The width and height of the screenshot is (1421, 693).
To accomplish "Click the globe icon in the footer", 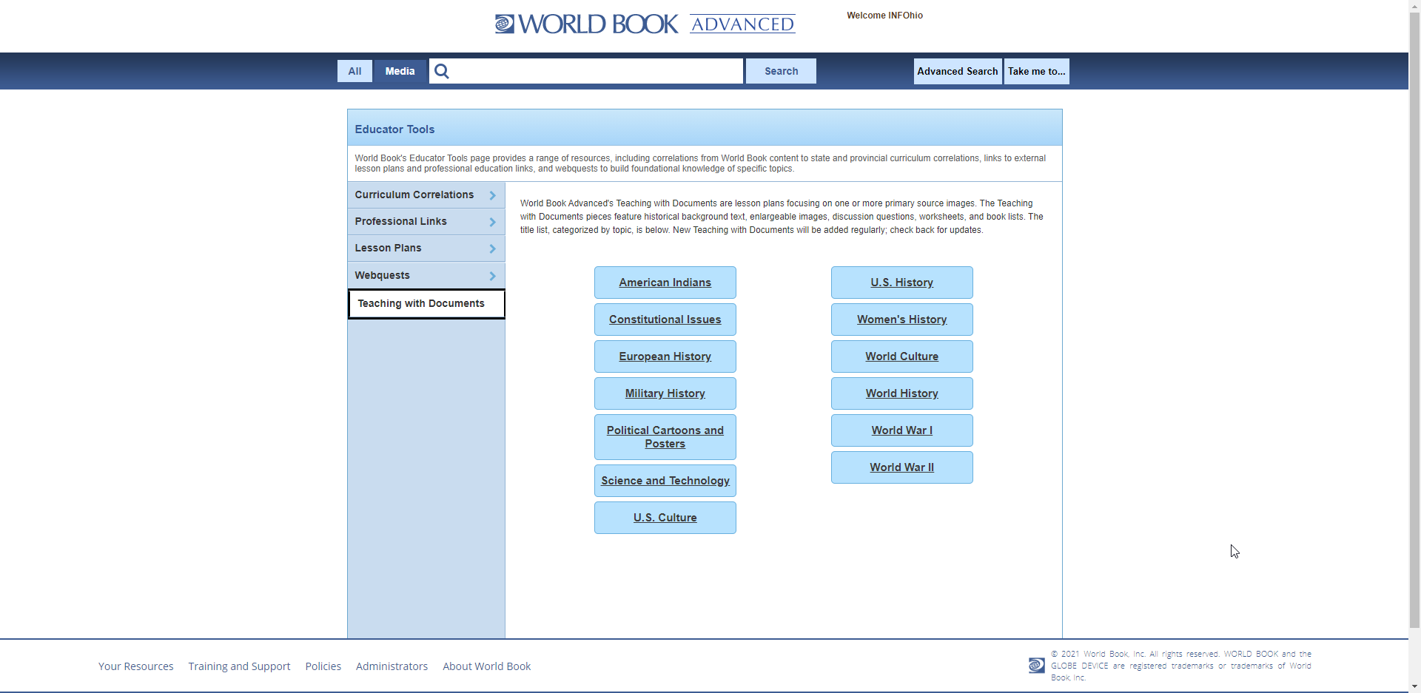I will pos(1037,666).
